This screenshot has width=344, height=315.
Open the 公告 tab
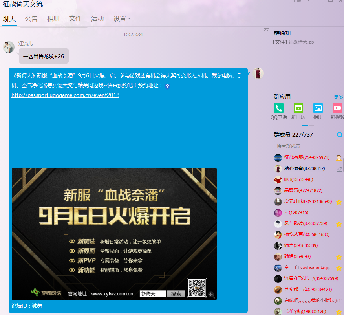(x=31, y=19)
